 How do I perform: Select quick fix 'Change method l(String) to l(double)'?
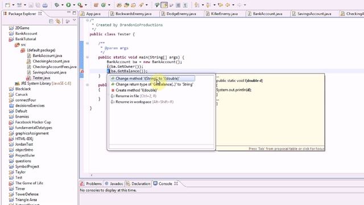tap(152, 79)
